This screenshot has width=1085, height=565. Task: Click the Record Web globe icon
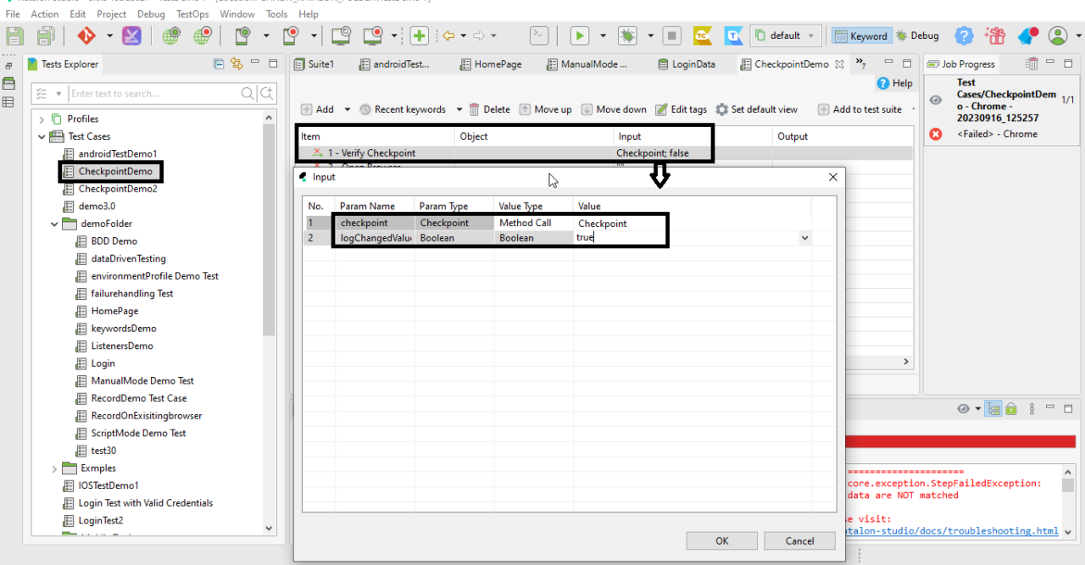[x=202, y=36]
